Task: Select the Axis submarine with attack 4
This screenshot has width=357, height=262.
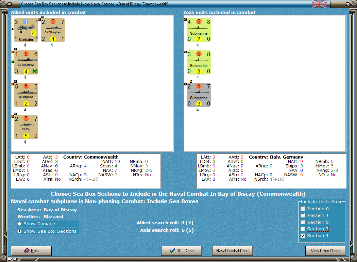Action: click(199, 30)
